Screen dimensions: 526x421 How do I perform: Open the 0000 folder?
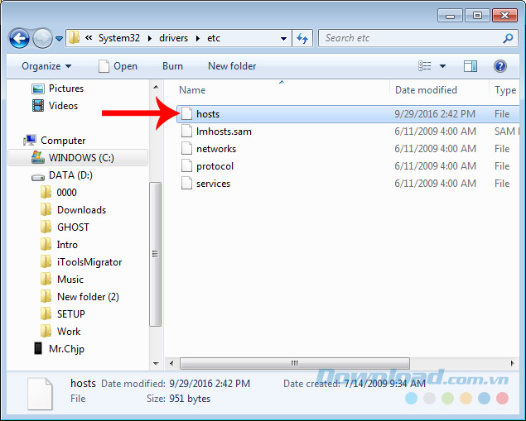click(58, 193)
